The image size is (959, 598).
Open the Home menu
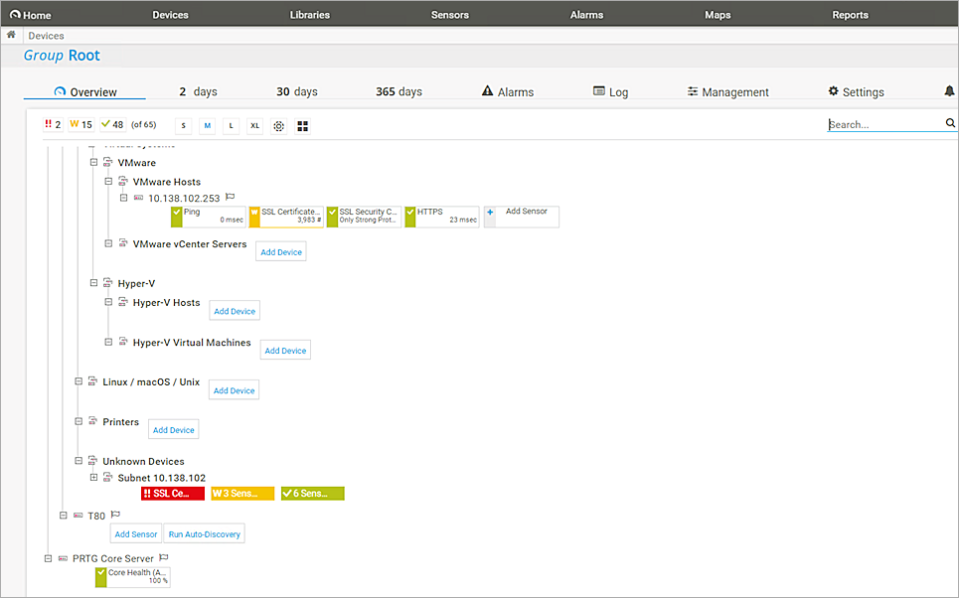[30, 15]
